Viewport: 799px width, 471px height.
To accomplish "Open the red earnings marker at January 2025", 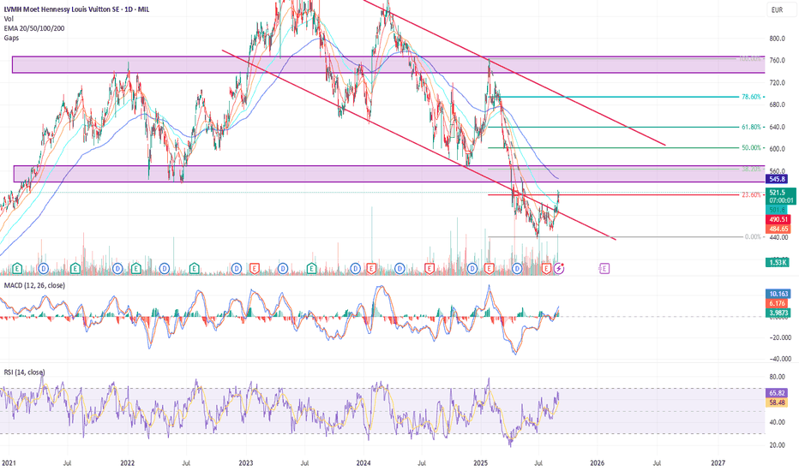I will pos(490,268).
